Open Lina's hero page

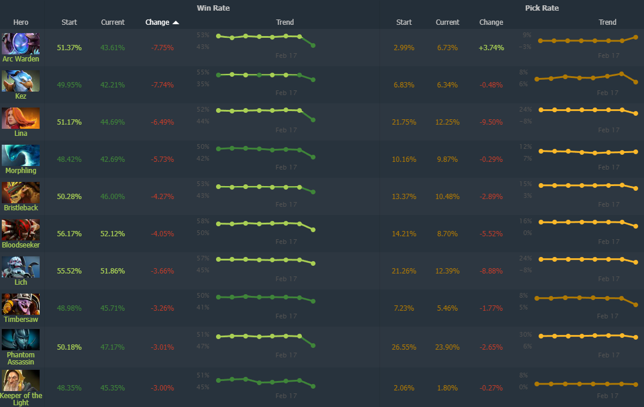coord(21,132)
